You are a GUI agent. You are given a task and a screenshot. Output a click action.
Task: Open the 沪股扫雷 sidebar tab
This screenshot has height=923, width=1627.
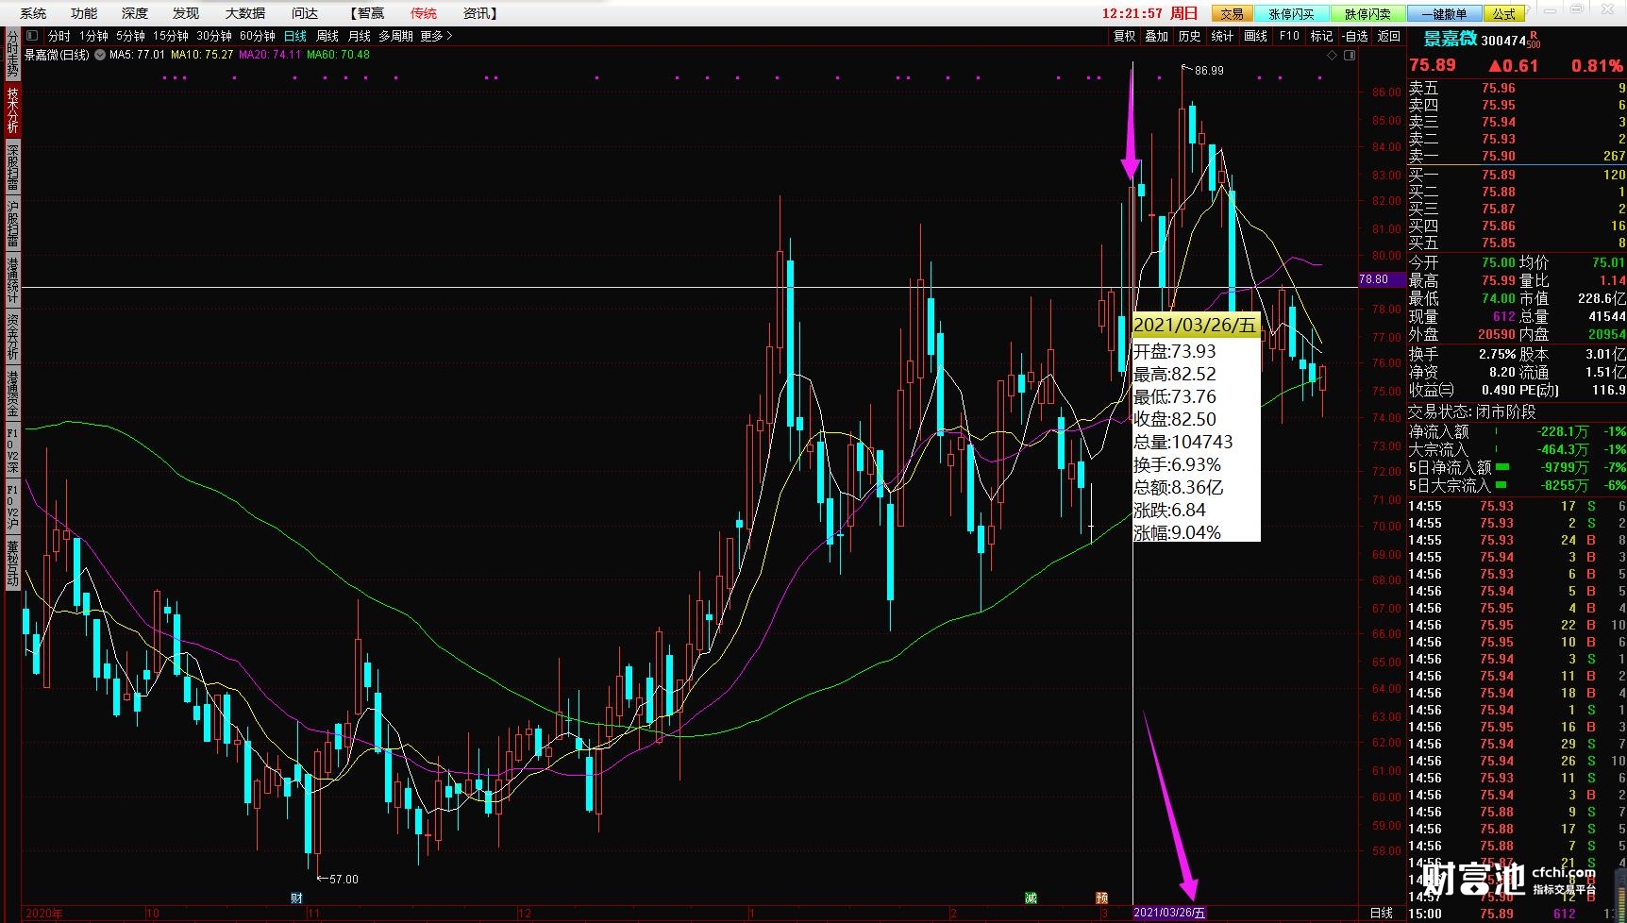(12, 225)
